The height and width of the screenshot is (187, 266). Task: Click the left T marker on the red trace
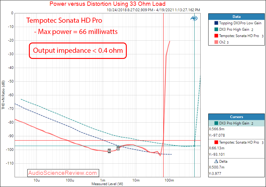(109, 151)
